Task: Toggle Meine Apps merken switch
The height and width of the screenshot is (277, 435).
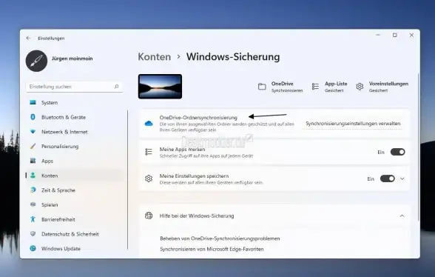Action: 397,152
